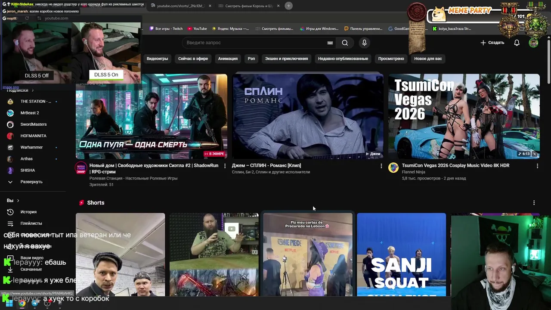Switch to the youtube.com/shorts browser tab

click(x=181, y=6)
